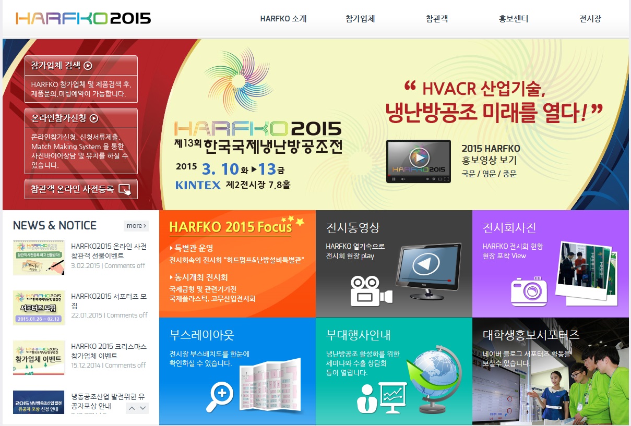631x426 pixels.
Task: Open news 'HARFKO2015 서포터즈 모집'
Action: pos(109,301)
